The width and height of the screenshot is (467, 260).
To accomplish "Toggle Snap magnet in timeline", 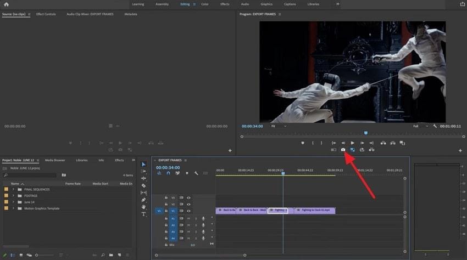I will [168, 173].
